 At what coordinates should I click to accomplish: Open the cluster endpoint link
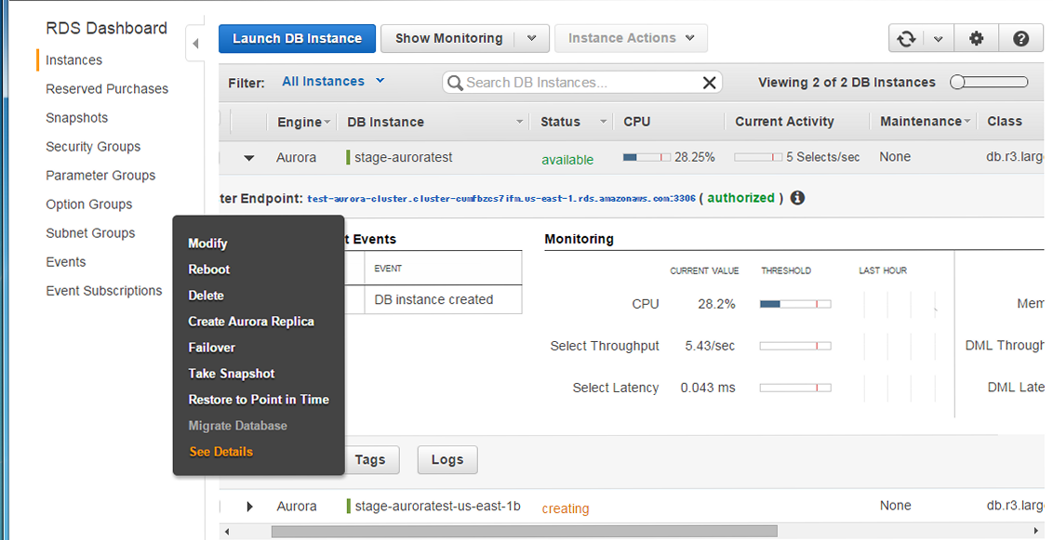coord(501,199)
